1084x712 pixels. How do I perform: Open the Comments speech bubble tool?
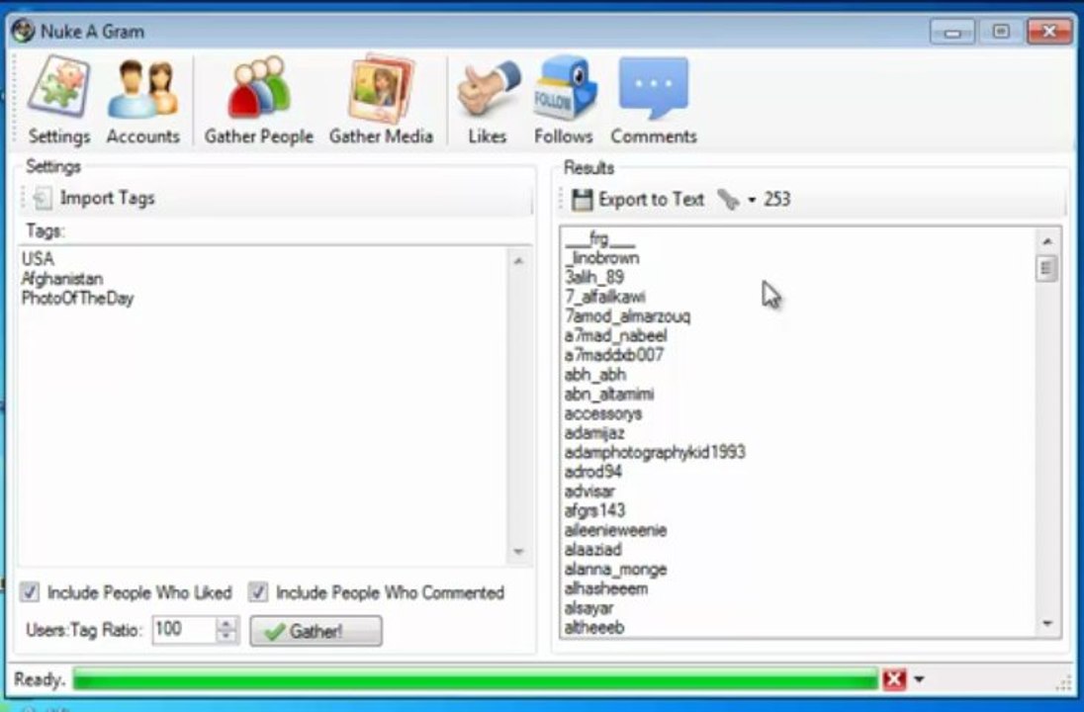[x=654, y=100]
